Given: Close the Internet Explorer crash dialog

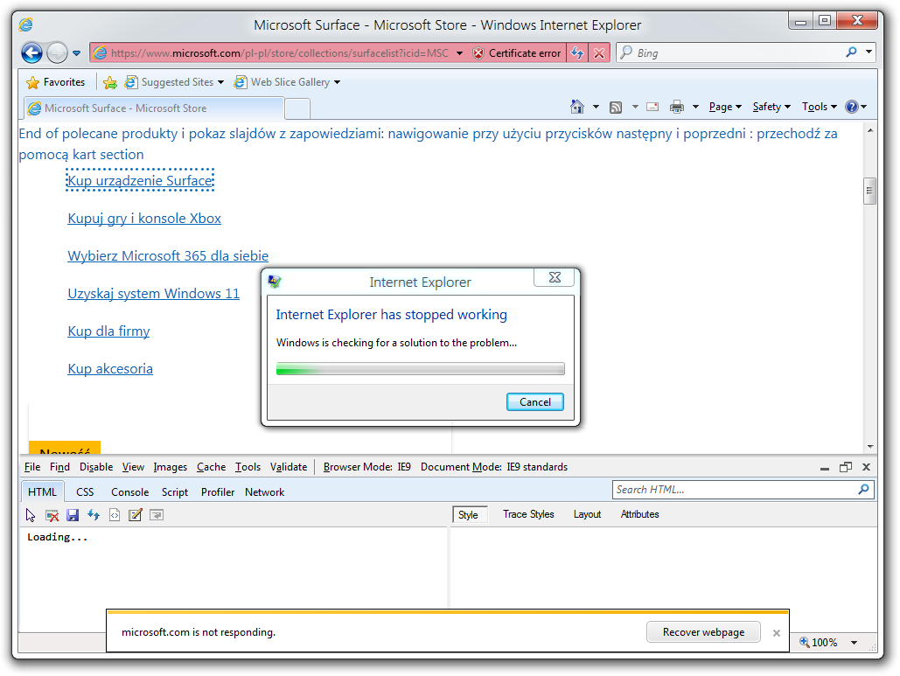Looking at the screenshot, I should (554, 278).
